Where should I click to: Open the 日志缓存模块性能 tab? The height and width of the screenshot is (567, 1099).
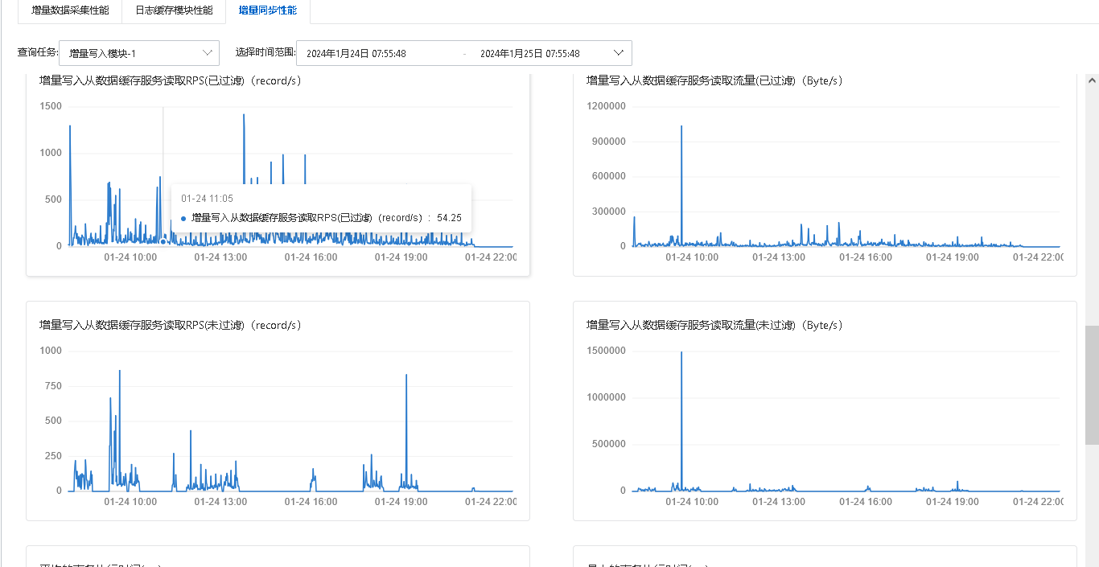tap(174, 11)
